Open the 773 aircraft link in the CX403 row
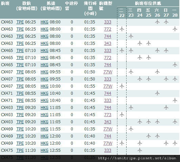This screenshot has height=162, width=180. point(108,115)
